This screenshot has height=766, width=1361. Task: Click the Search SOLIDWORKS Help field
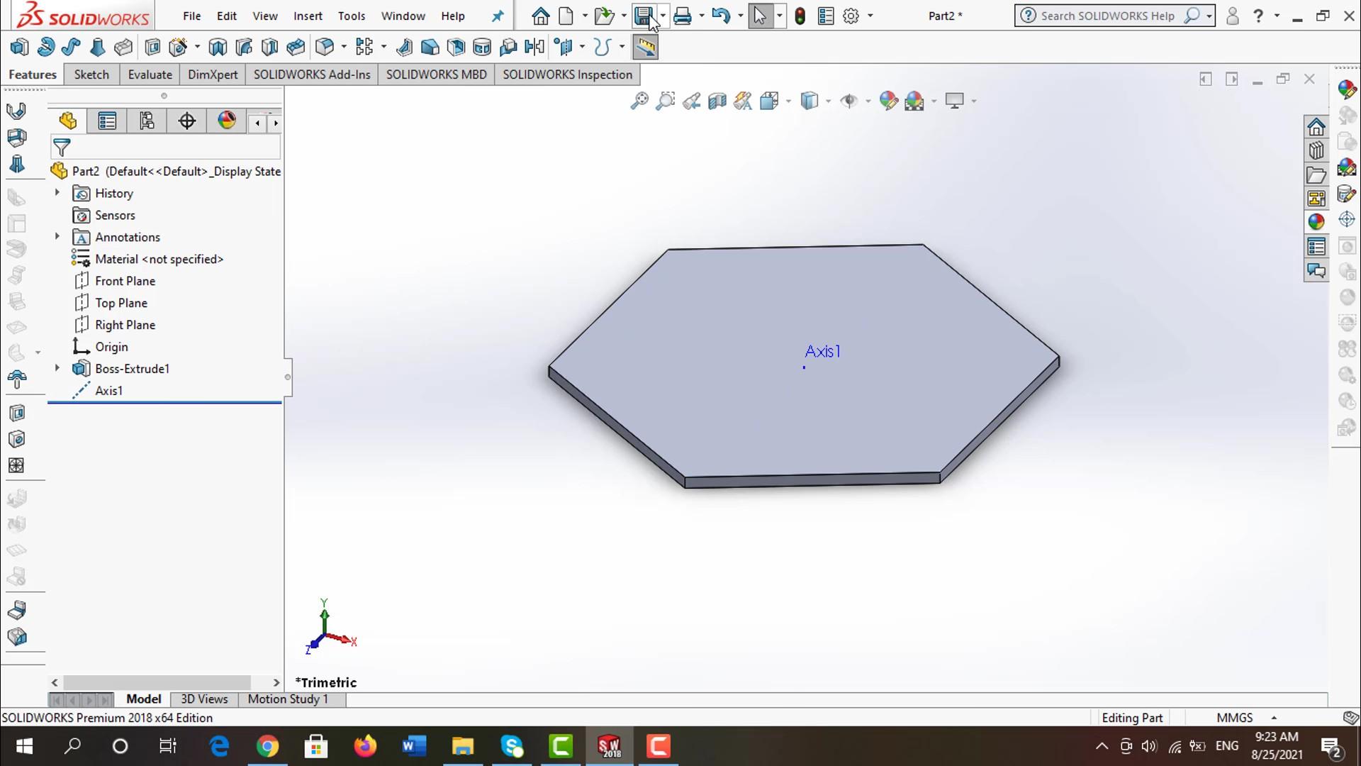[x=1107, y=16]
